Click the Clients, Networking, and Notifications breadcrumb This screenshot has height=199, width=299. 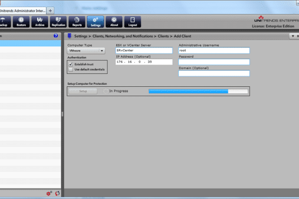tap(123, 36)
